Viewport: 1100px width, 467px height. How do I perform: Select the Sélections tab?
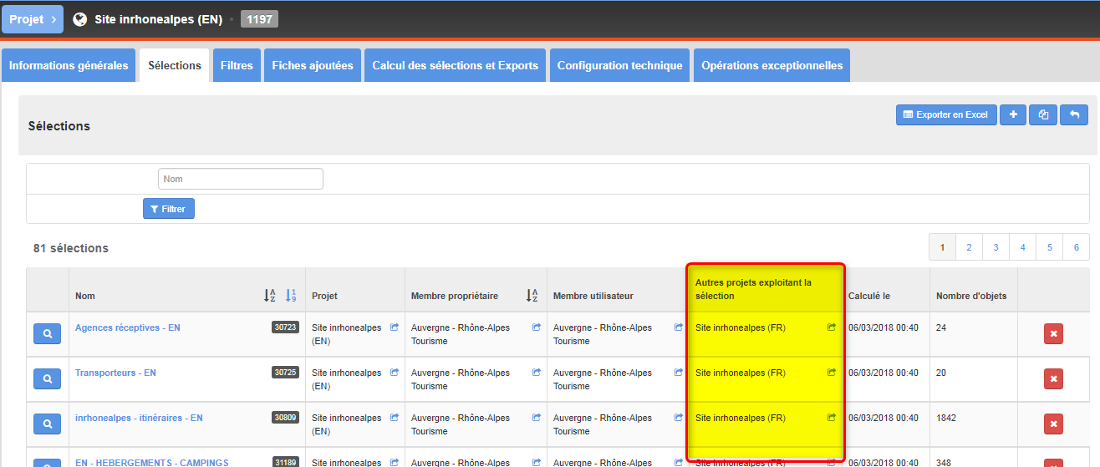[175, 65]
